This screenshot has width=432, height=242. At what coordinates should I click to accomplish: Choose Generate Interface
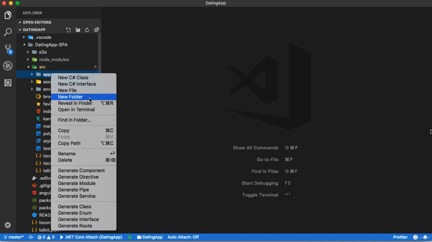tap(84, 220)
